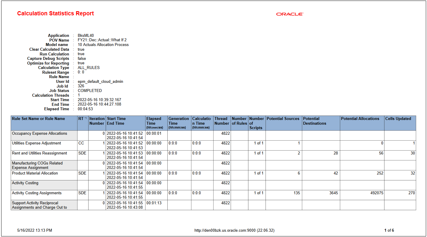The height and width of the screenshot is (237, 427).
Task: Click cells updated value 30
Action: pos(413,153)
